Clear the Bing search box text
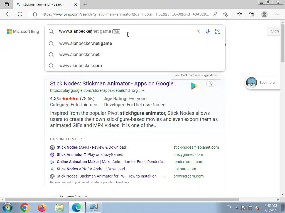The image size is (285, 213). [x=198, y=31]
